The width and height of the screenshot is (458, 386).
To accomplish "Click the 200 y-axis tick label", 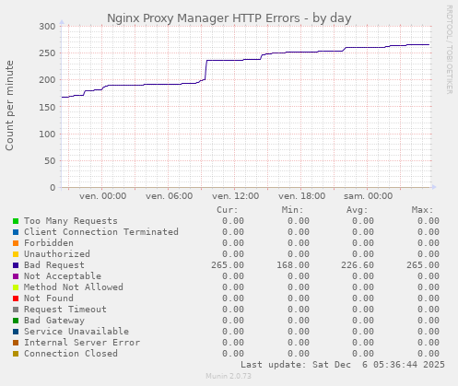I will [x=47, y=80].
